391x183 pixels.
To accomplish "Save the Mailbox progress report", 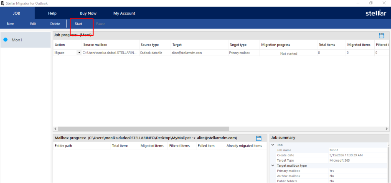I will click(x=259, y=138).
